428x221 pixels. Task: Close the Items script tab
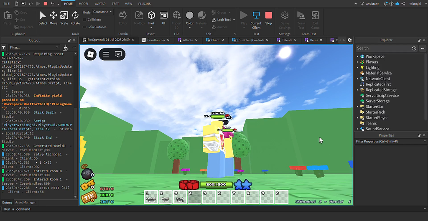pyautogui.click(x=321, y=40)
